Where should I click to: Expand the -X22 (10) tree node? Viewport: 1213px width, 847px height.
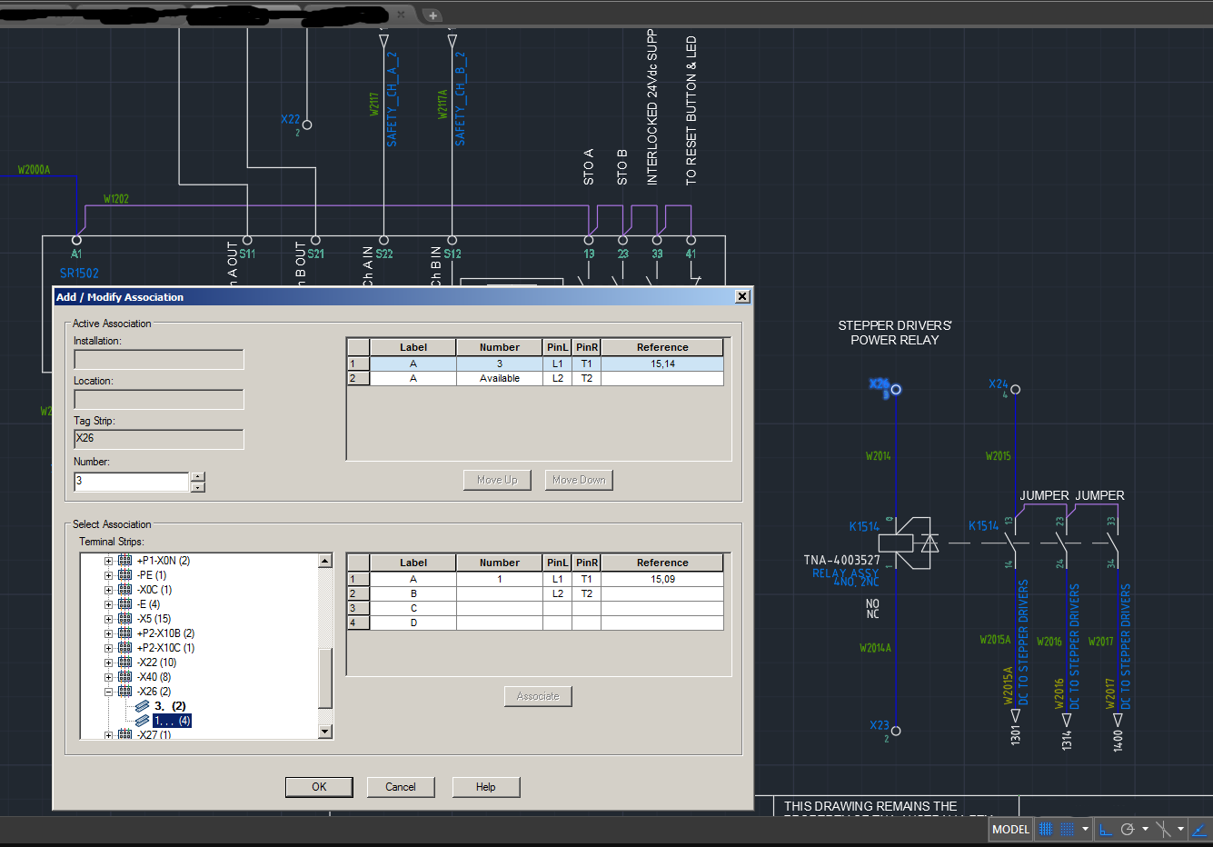[108, 662]
